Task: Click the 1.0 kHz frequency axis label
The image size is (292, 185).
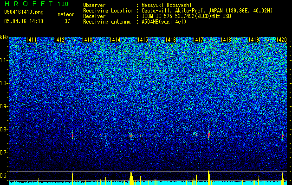Action: point(4,83)
